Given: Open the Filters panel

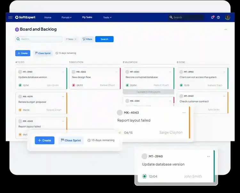Looking at the screenshot, I should click(x=87, y=39).
